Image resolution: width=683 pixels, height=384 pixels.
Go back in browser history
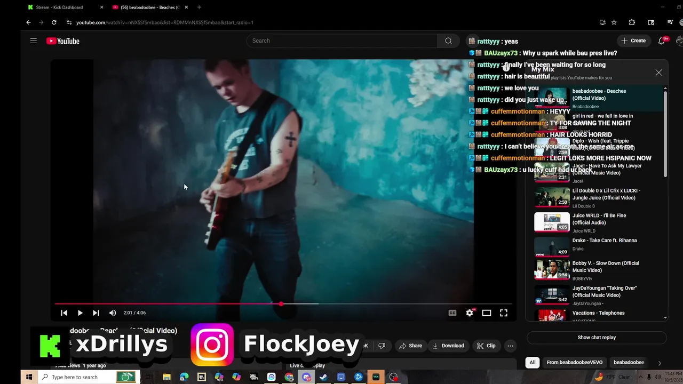tap(28, 22)
